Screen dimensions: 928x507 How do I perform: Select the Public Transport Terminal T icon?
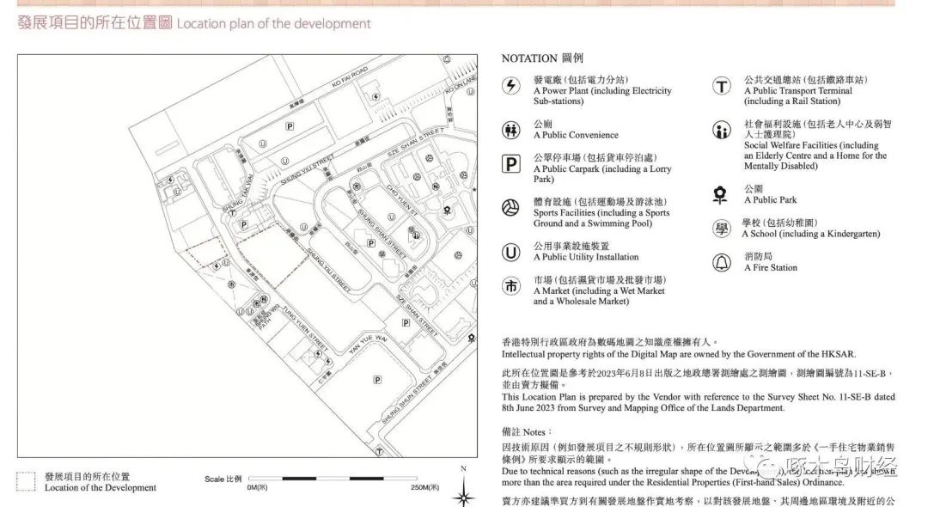tap(722, 86)
